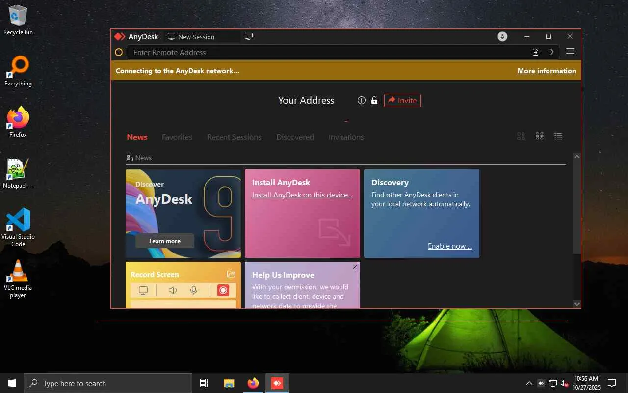Select the Firefox desktop shortcut

click(18, 123)
